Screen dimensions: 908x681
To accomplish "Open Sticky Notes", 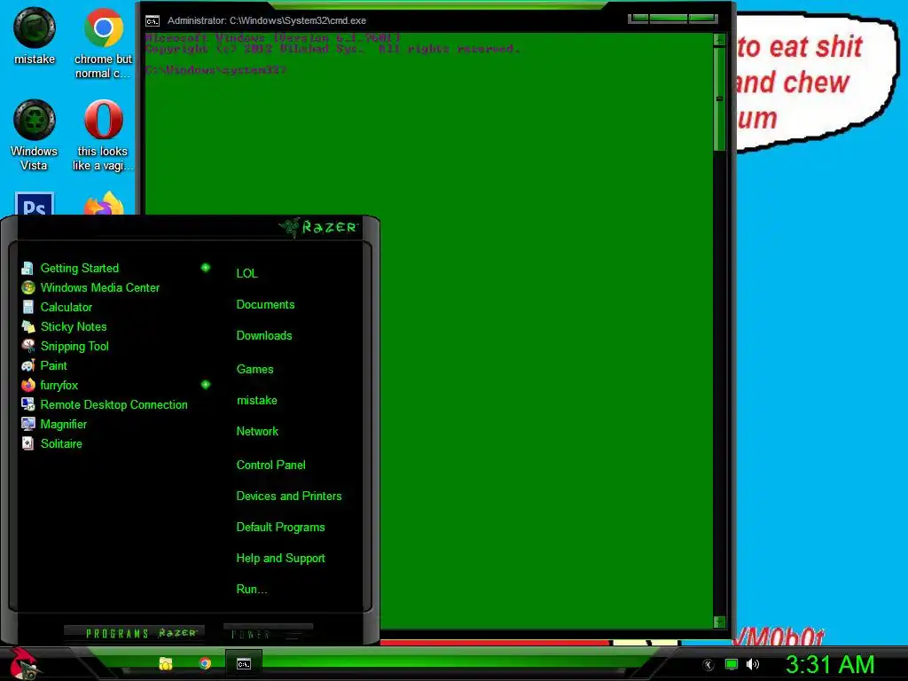I will point(116,326).
